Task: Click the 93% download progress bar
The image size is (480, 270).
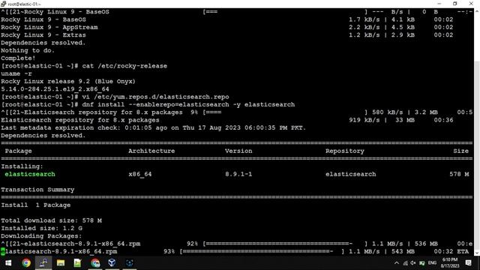Action: coord(262,251)
